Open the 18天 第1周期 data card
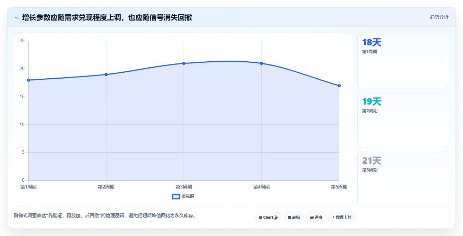 point(403,60)
